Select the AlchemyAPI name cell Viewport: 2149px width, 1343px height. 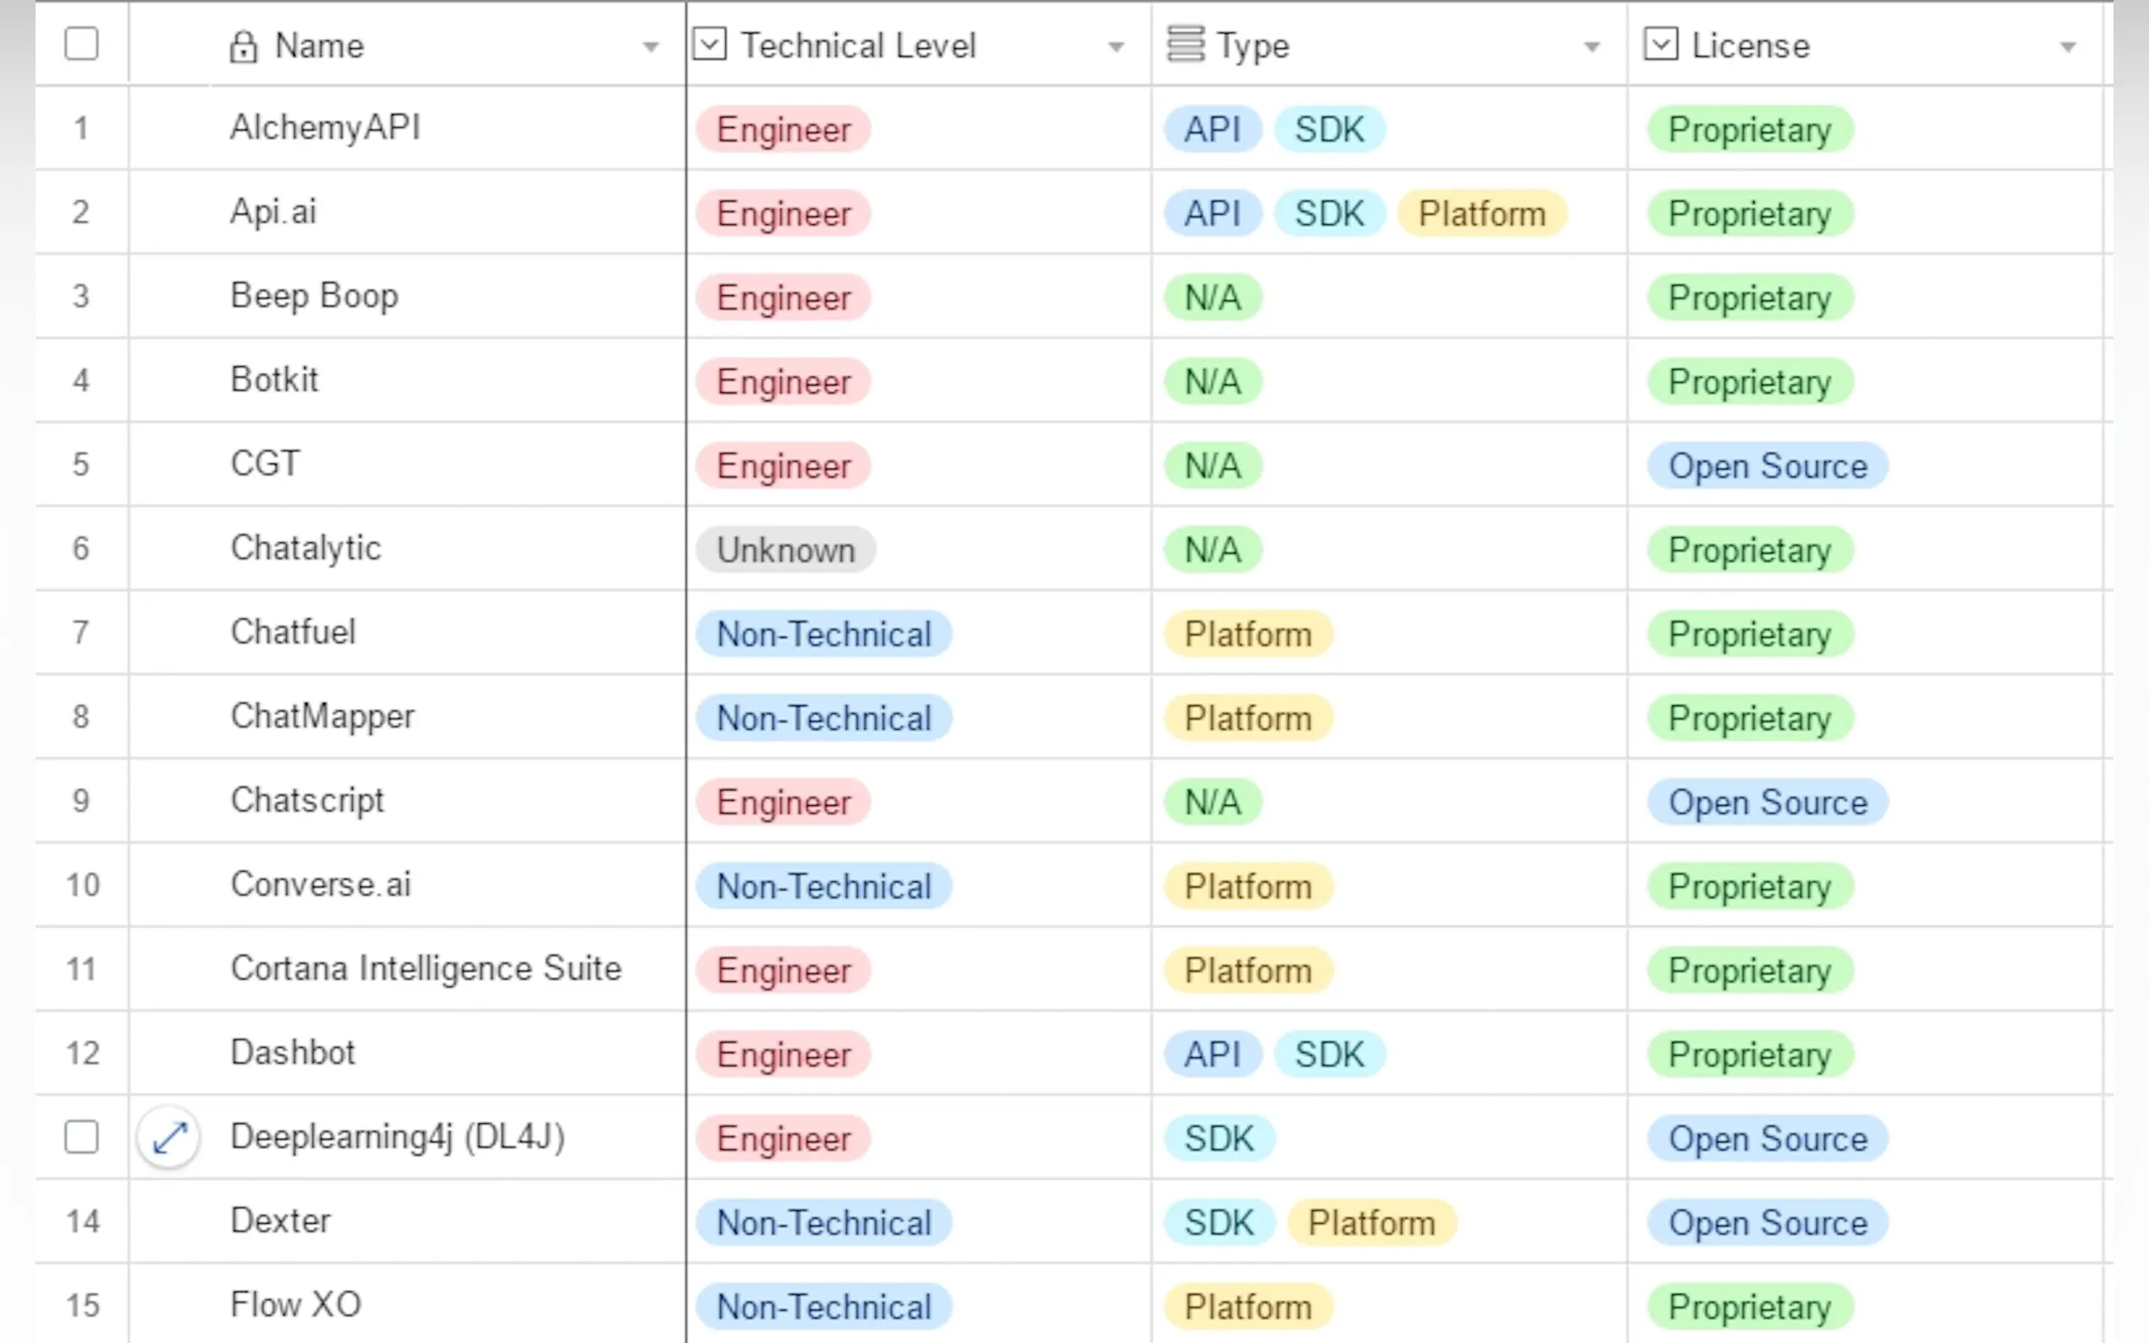[x=325, y=128]
